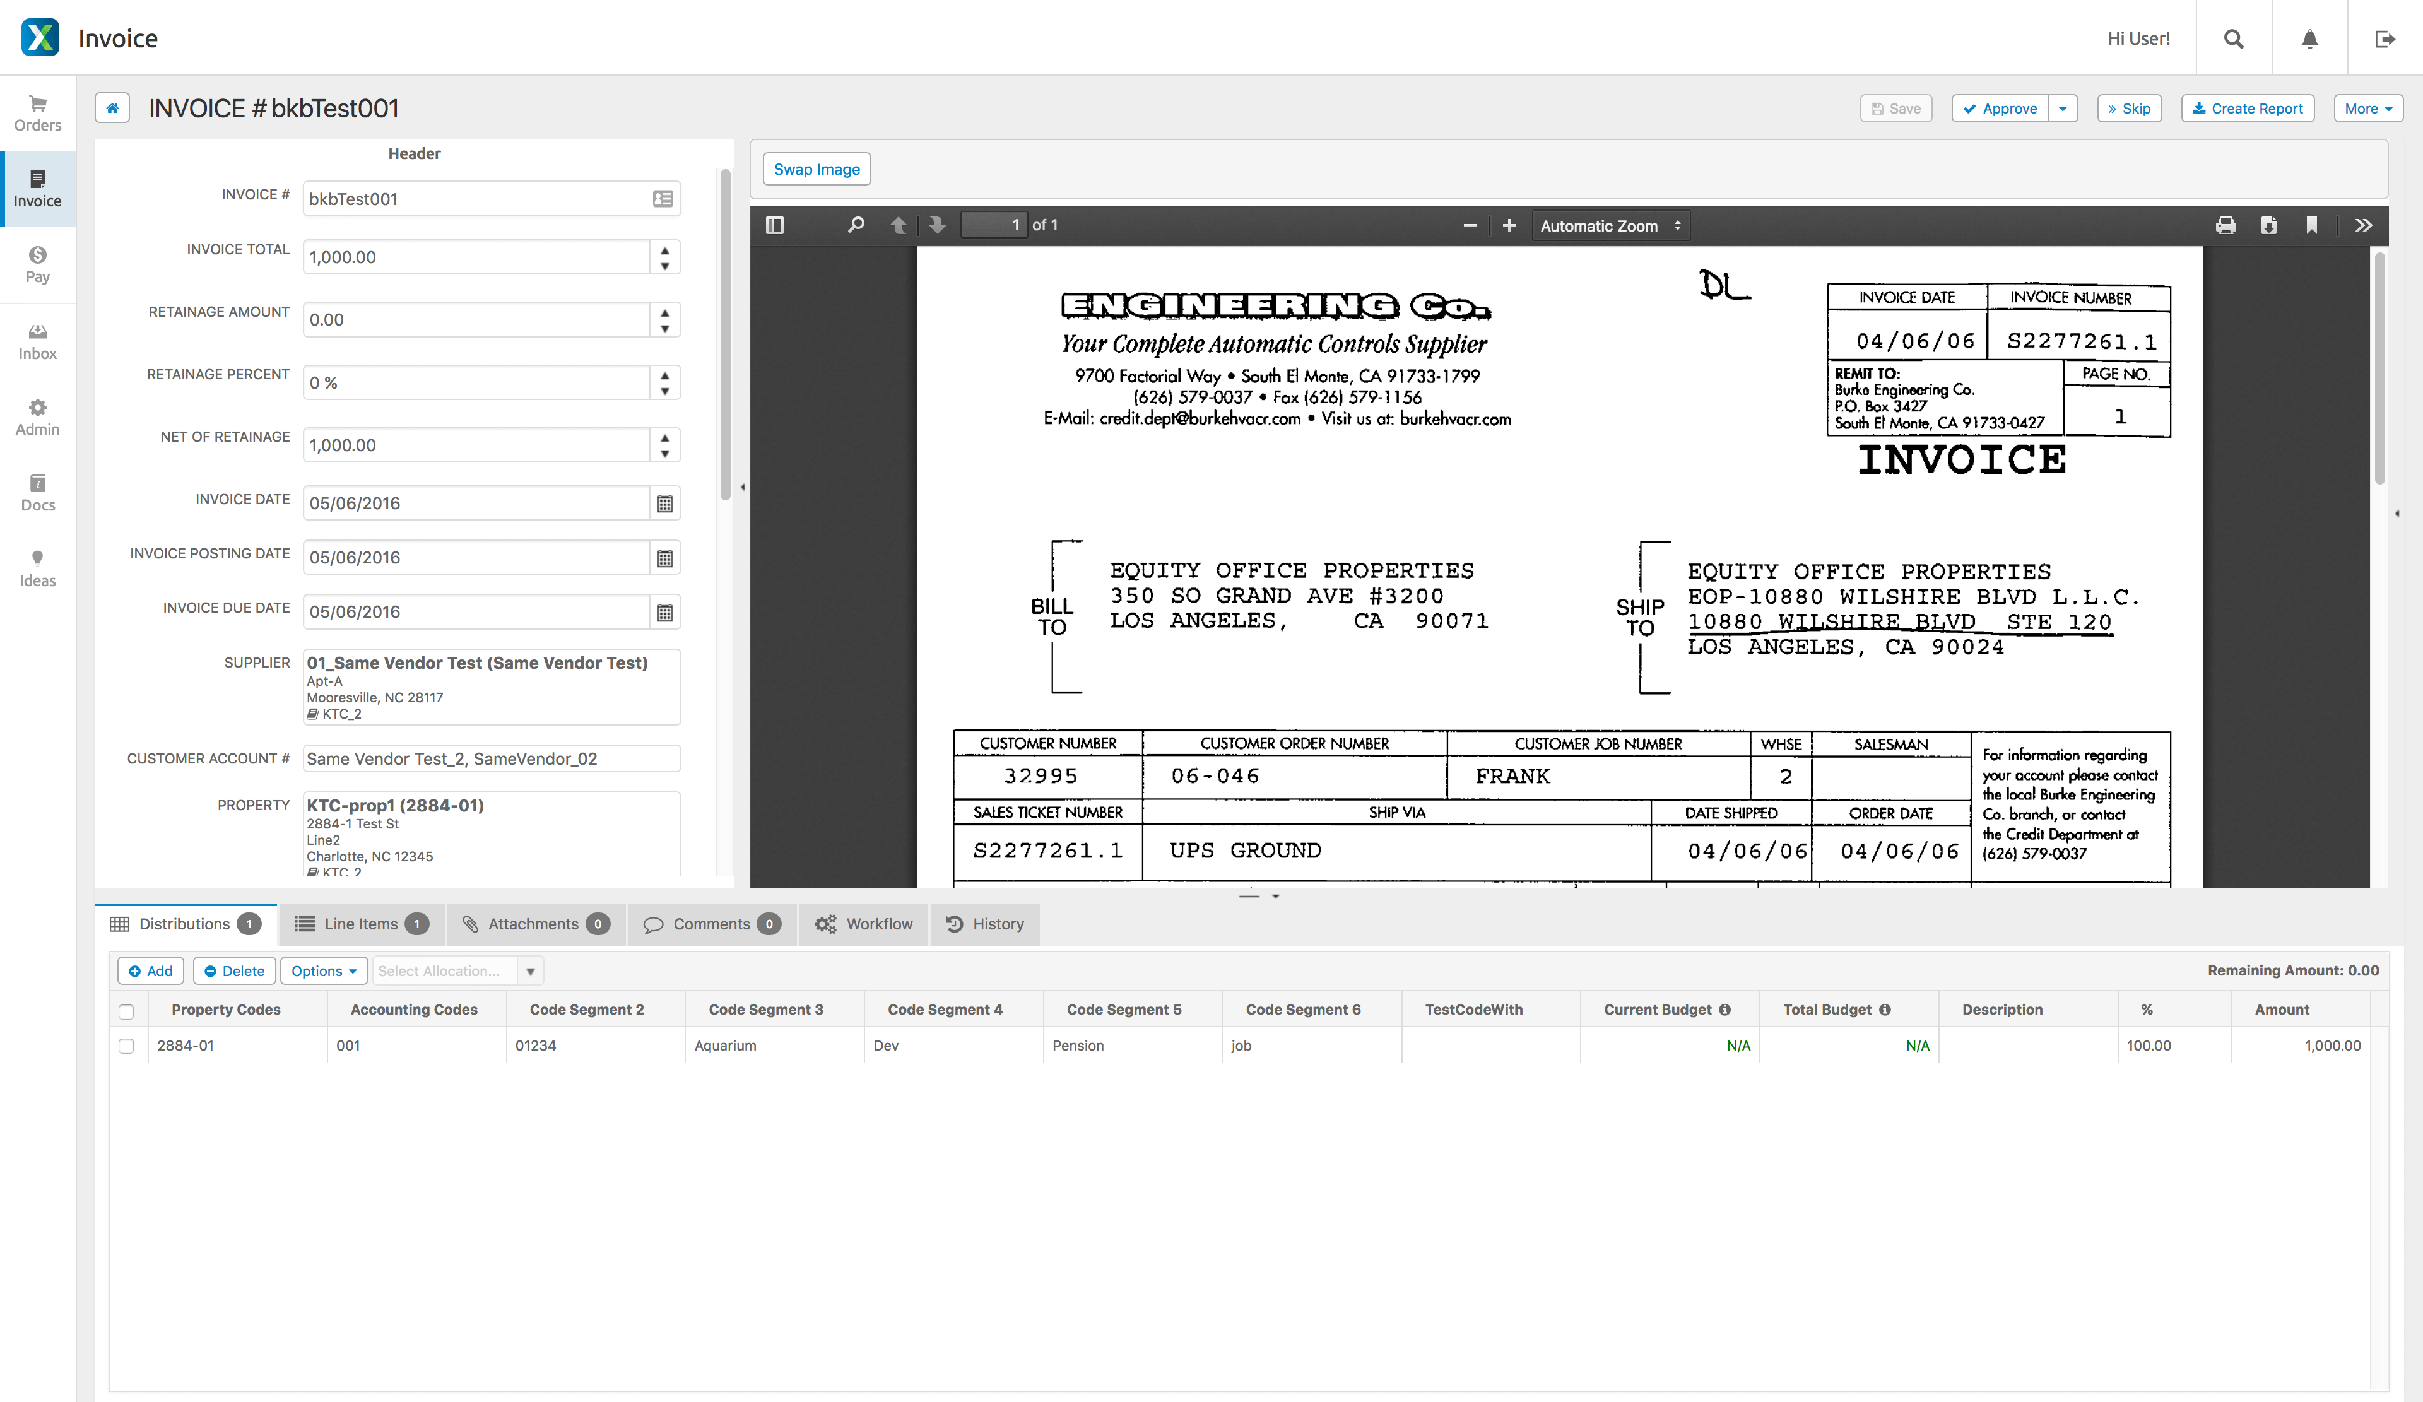Toggle the select-all distributions checkbox

click(126, 1011)
